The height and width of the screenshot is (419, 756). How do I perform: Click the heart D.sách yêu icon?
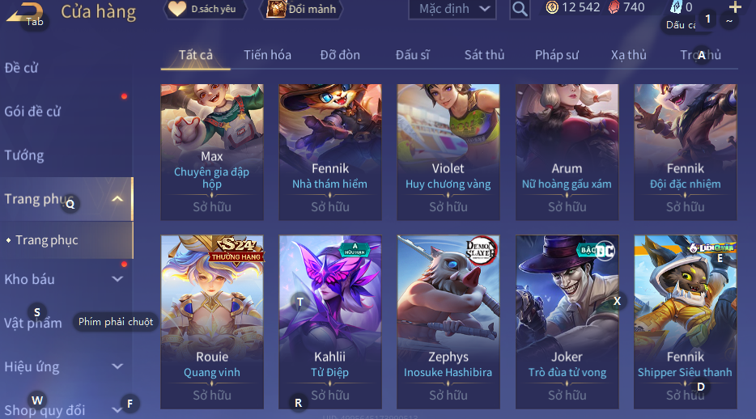[177, 9]
